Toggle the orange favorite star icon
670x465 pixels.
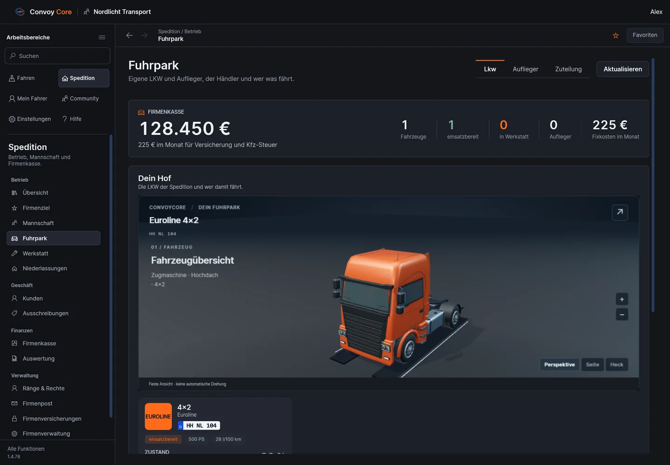coord(616,35)
